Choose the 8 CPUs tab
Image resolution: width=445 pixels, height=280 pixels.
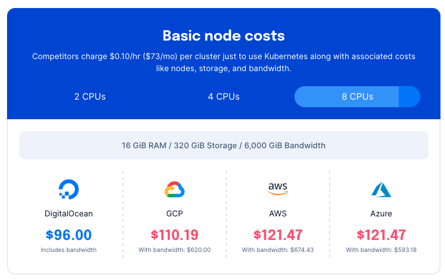coord(357,97)
